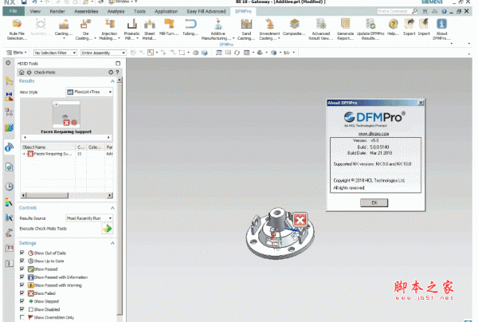Launch Additive Manufacturing analysis

[218, 29]
